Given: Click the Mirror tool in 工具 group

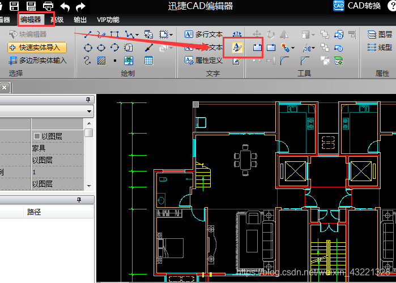Looking at the screenshot, I should pyautogui.click(x=284, y=35).
